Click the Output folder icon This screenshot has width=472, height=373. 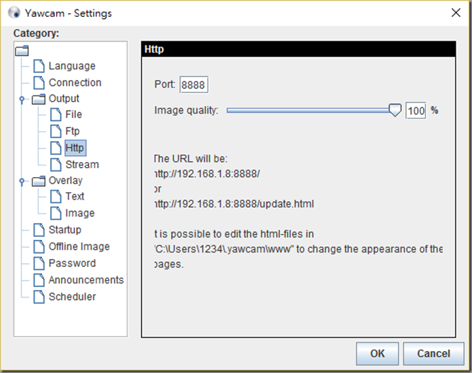point(38,99)
